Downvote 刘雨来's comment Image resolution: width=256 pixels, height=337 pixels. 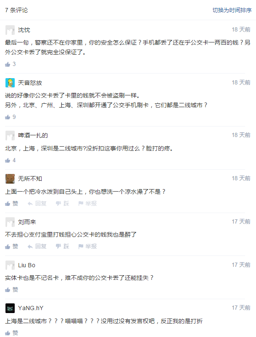(x=63, y=247)
